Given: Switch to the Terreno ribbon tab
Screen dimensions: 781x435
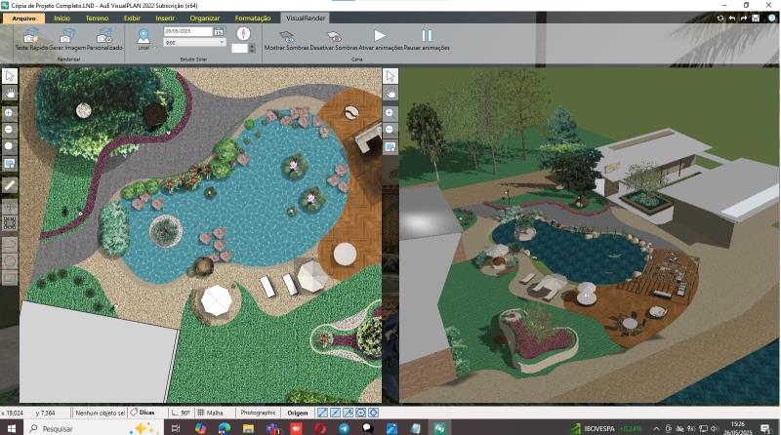Looking at the screenshot, I should [x=97, y=18].
